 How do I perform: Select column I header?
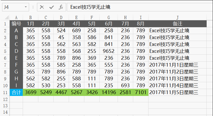point(141,17)
